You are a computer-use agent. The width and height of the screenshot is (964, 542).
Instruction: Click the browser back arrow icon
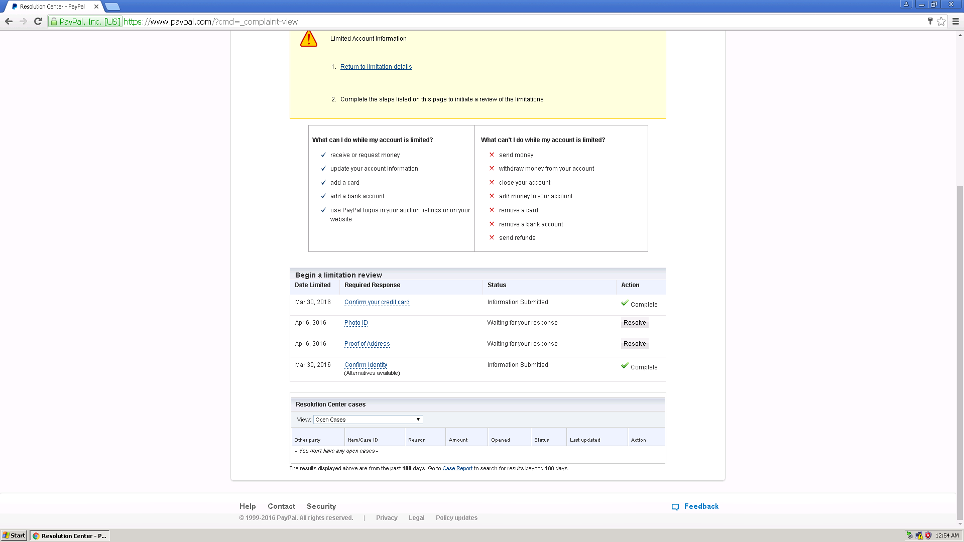point(9,22)
